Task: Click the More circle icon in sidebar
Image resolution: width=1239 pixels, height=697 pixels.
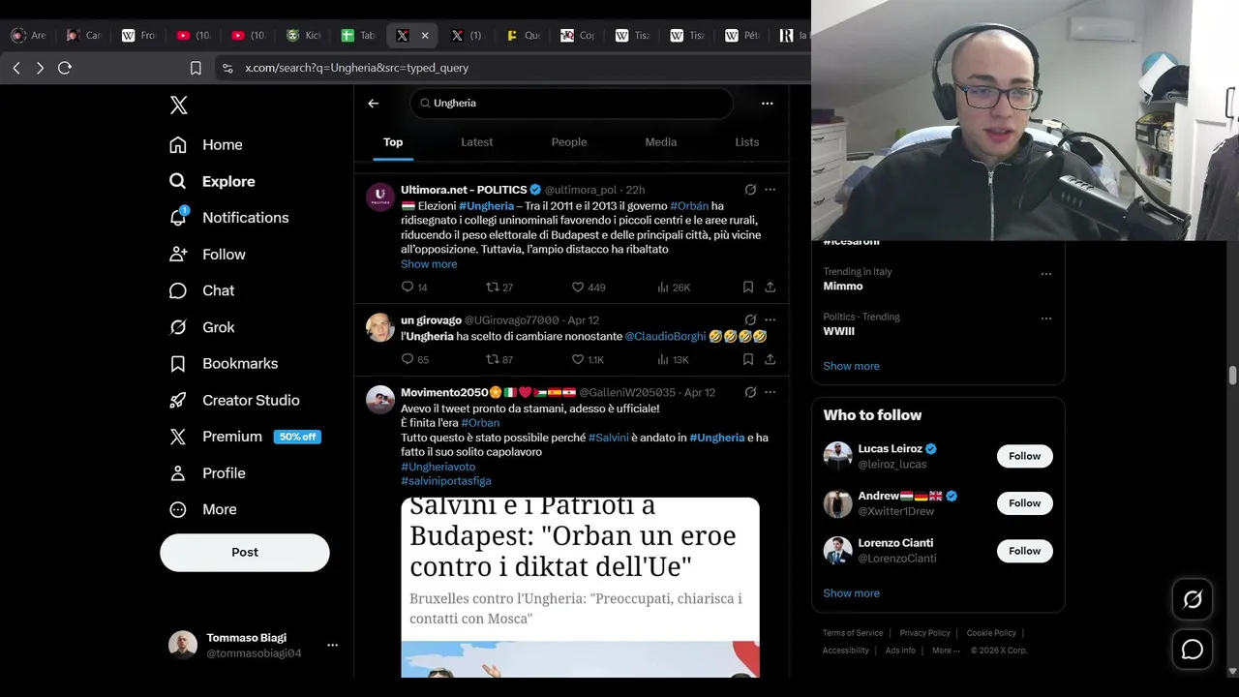Action: pyautogui.click(x=178, y=509)
